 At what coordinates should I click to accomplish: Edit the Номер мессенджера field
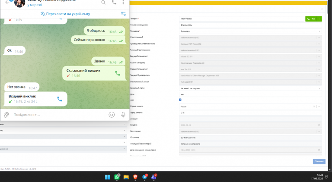(x=250, y=25)
